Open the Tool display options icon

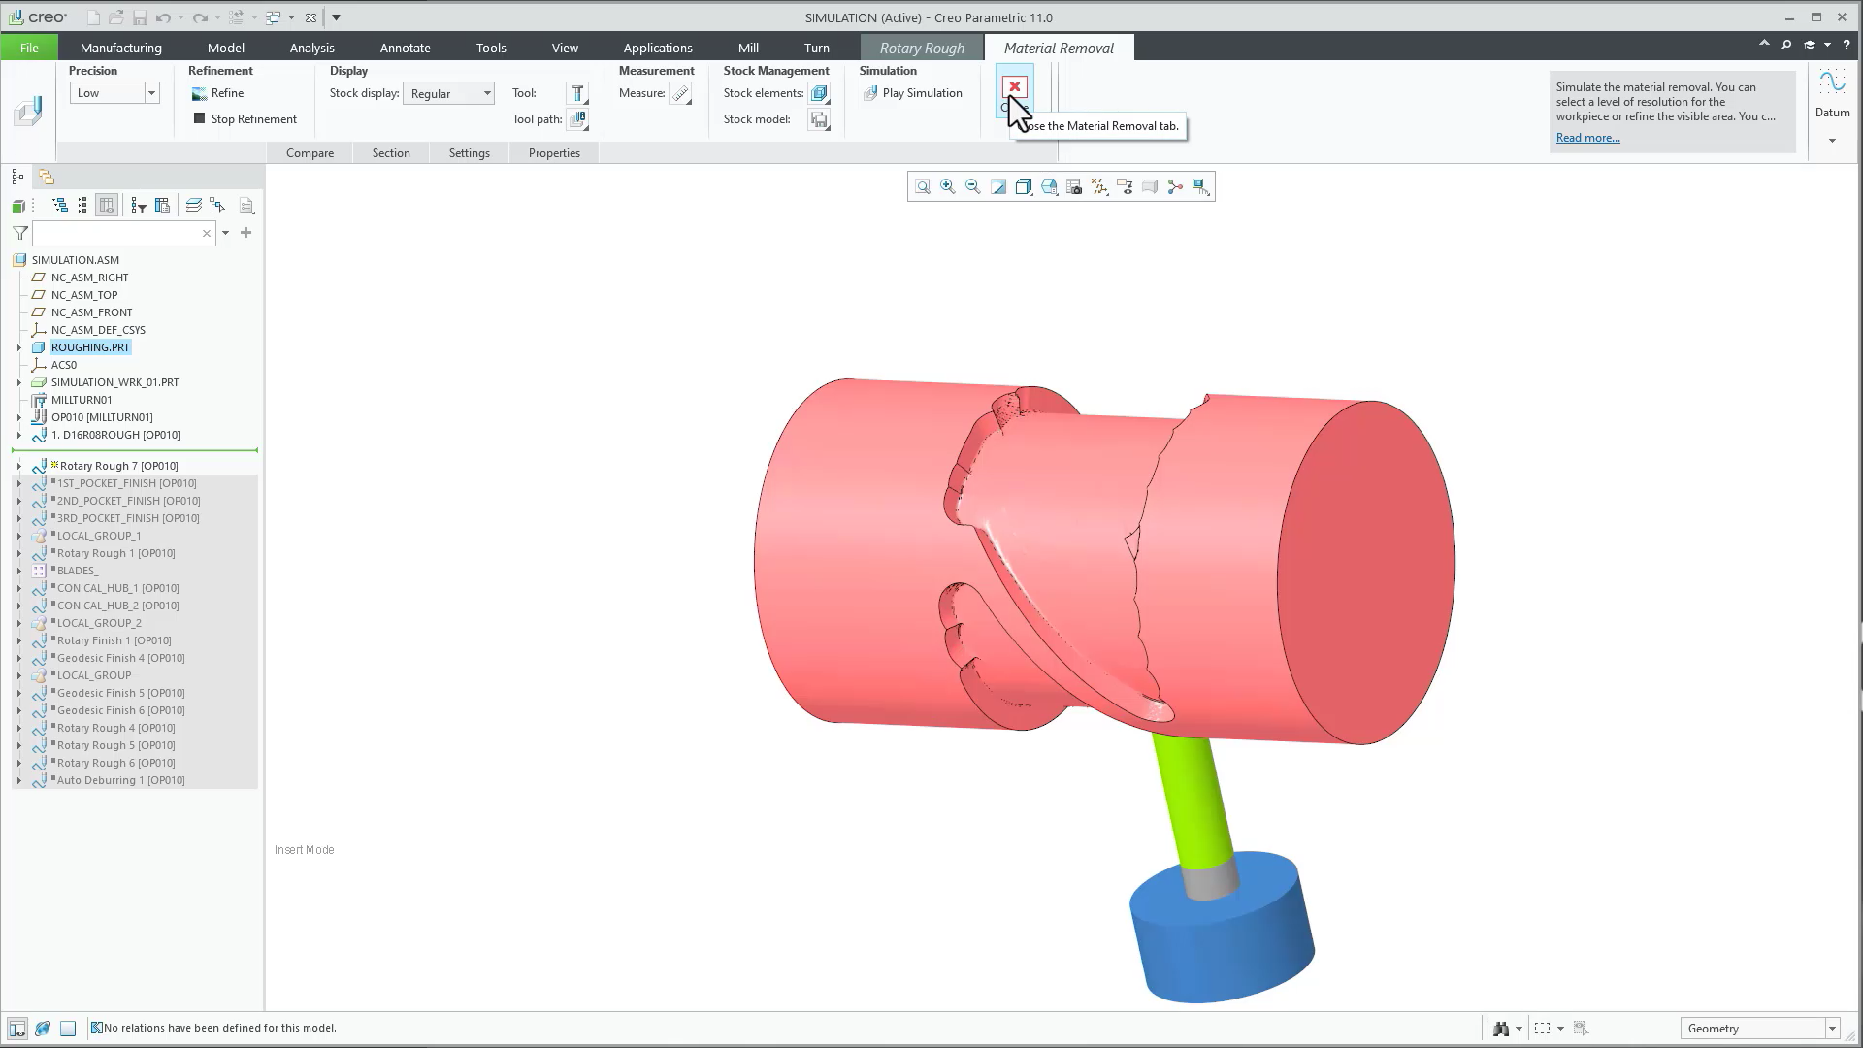click(577, 93)
